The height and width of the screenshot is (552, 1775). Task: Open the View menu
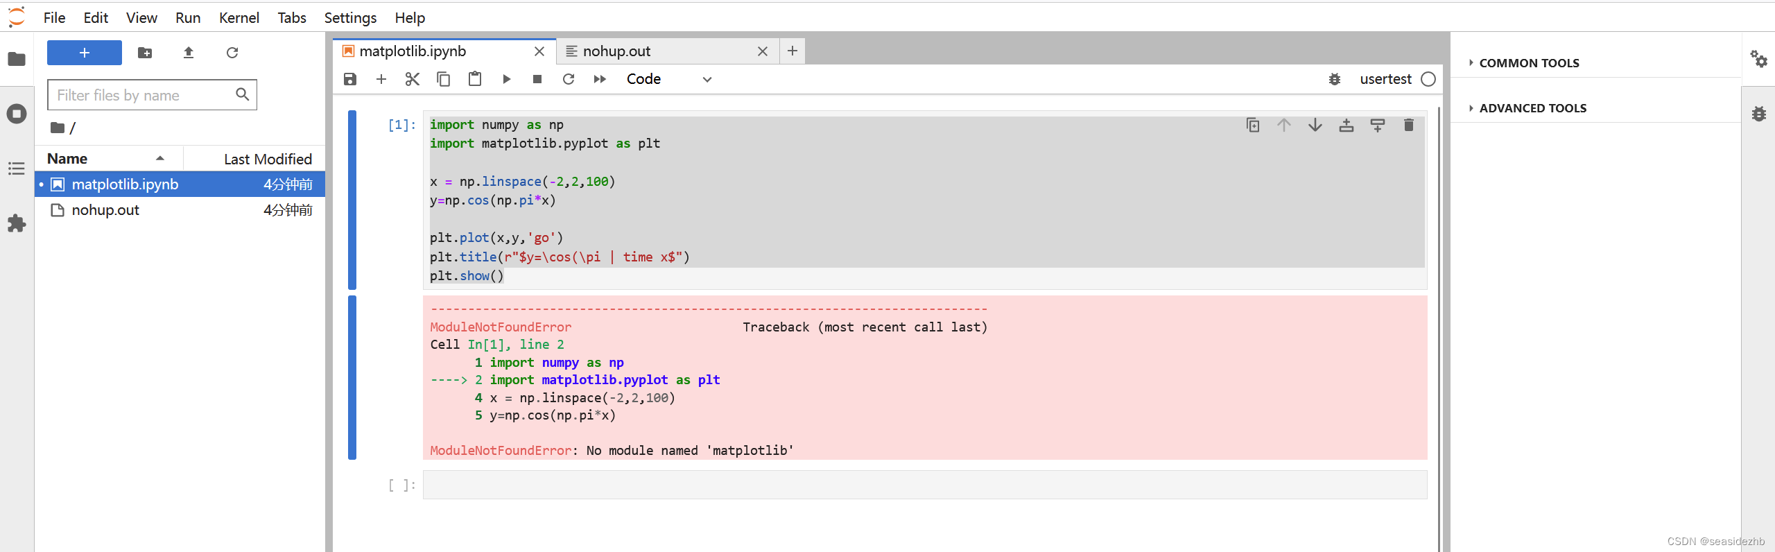[141, 18]
